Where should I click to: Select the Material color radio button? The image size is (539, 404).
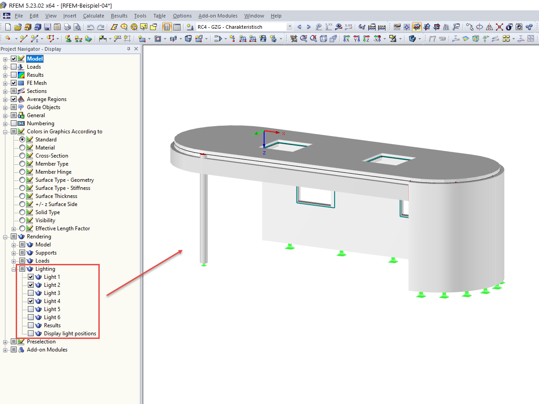click(x=22, y=148)
